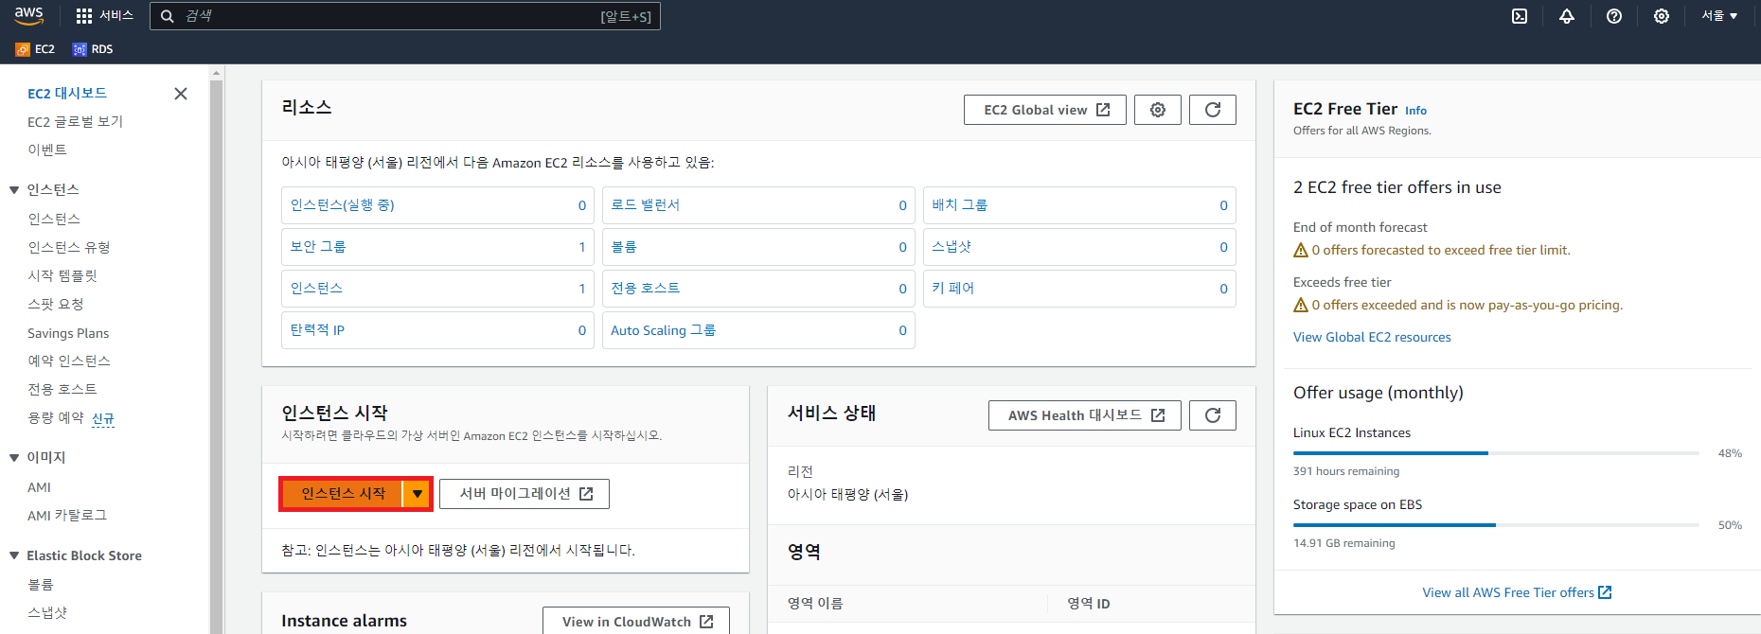Click the Storage space on EBS usage bar
The image size is (1761, 634).
[x=1496, y=525]
